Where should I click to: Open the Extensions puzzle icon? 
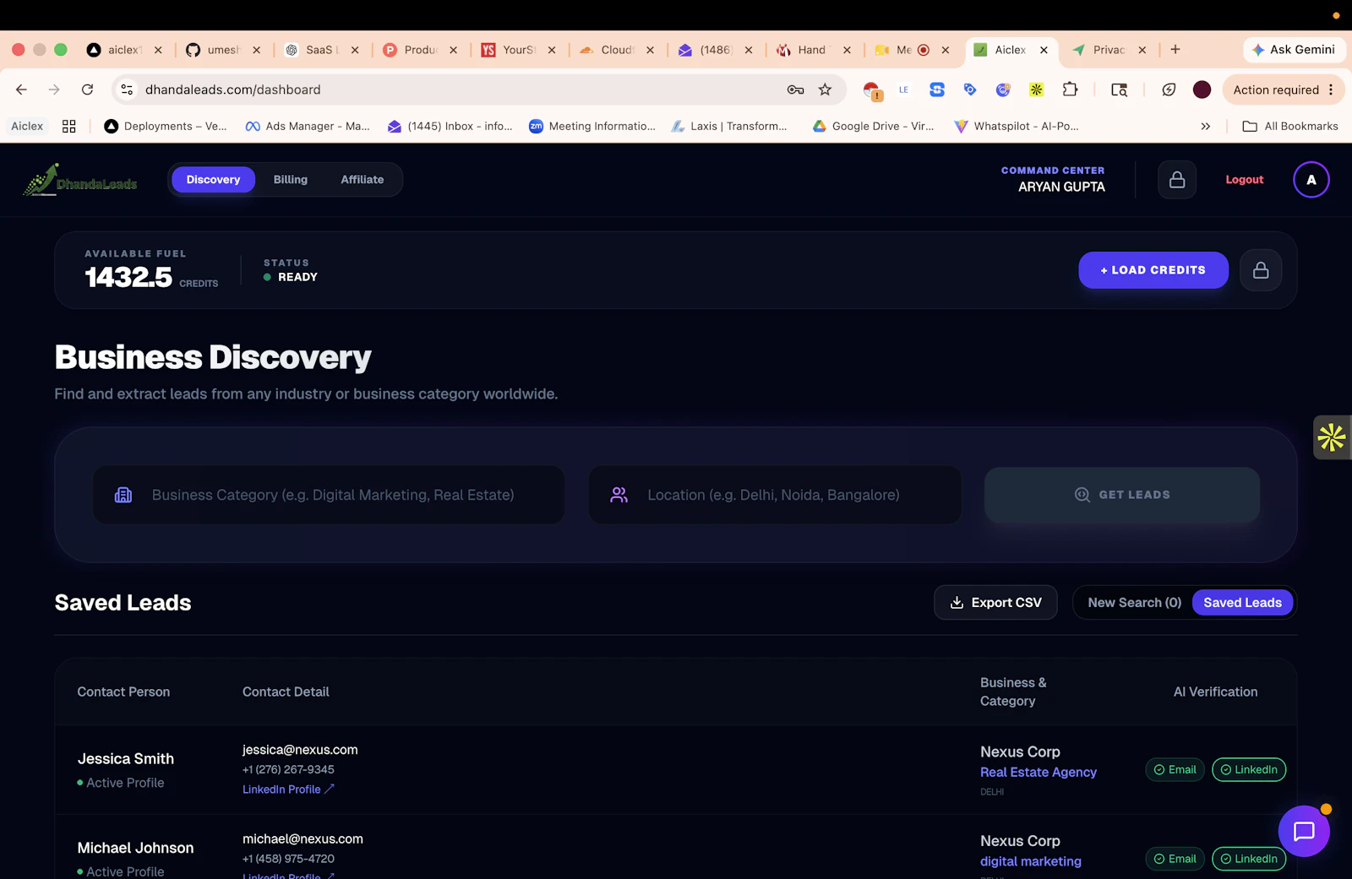coord(1070,90)
